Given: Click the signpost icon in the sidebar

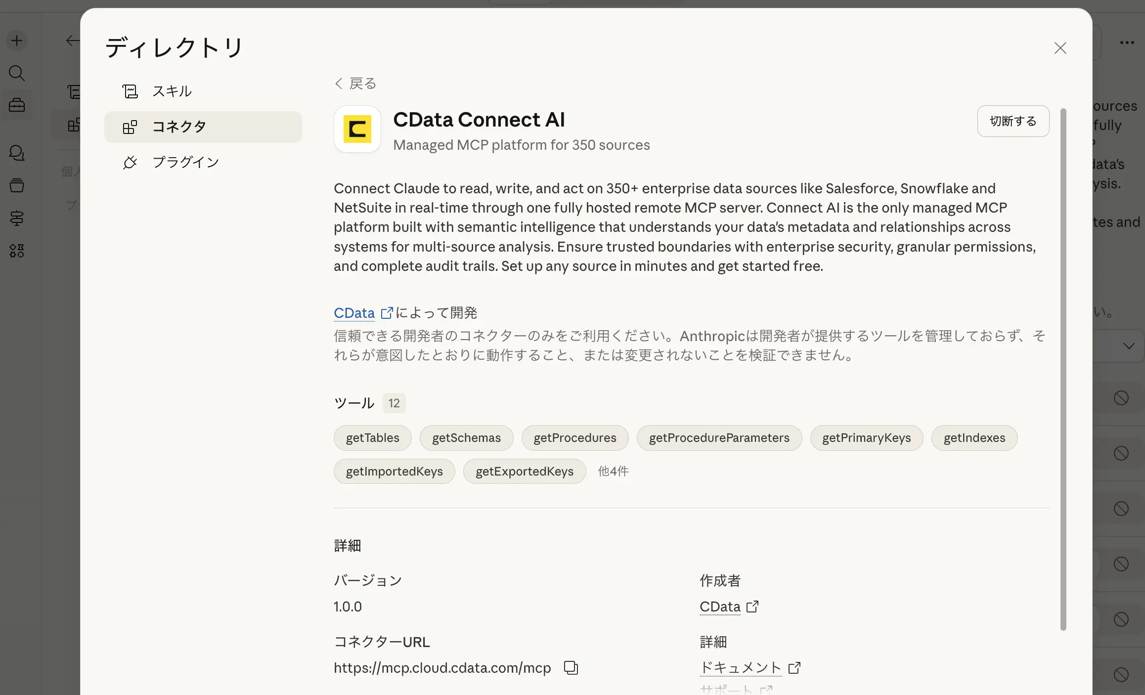Looking at the screenshot, I should coord(16,218).
